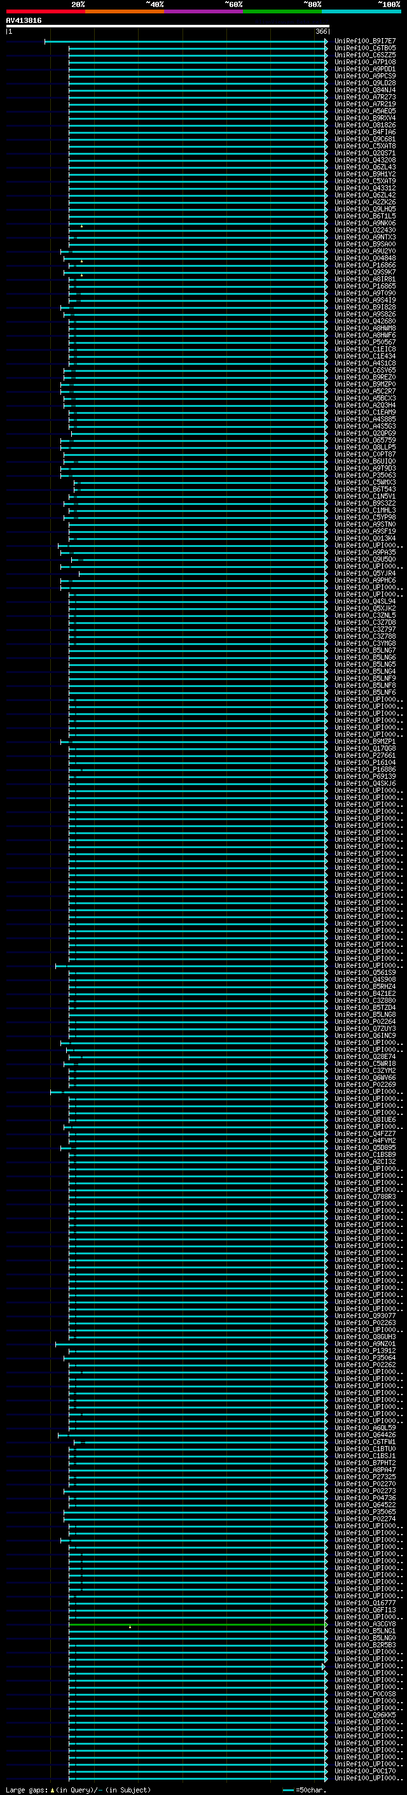The image size is (407, 1795).
Task: Select the UniRef100_Q788R3 entry
Action: coord(364,1197)
